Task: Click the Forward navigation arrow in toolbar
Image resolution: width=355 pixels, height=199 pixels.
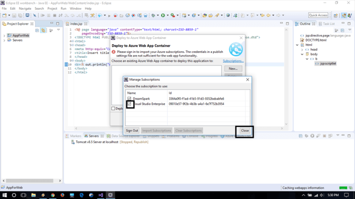Action: click(x=278, y=15)
